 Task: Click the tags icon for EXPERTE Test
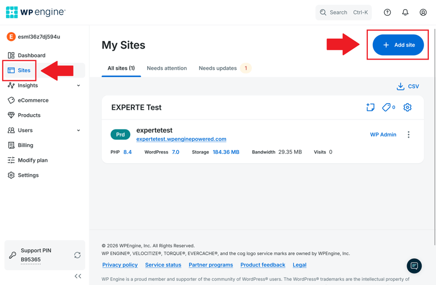389,107
